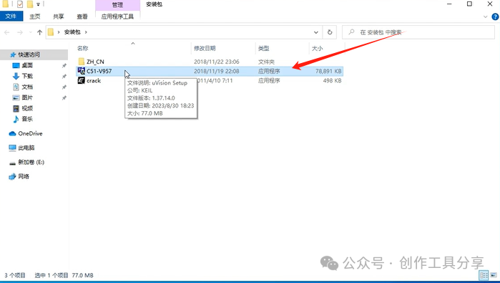
Task: Click the ZH_CN folder icon
Action: tap(82, 62)
